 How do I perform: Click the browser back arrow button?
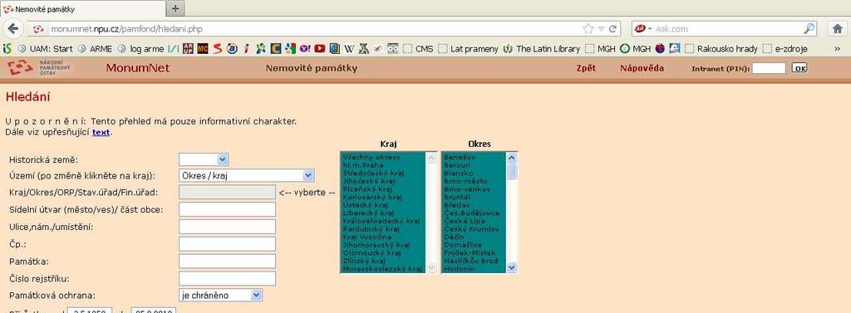[x=13, y=28]
